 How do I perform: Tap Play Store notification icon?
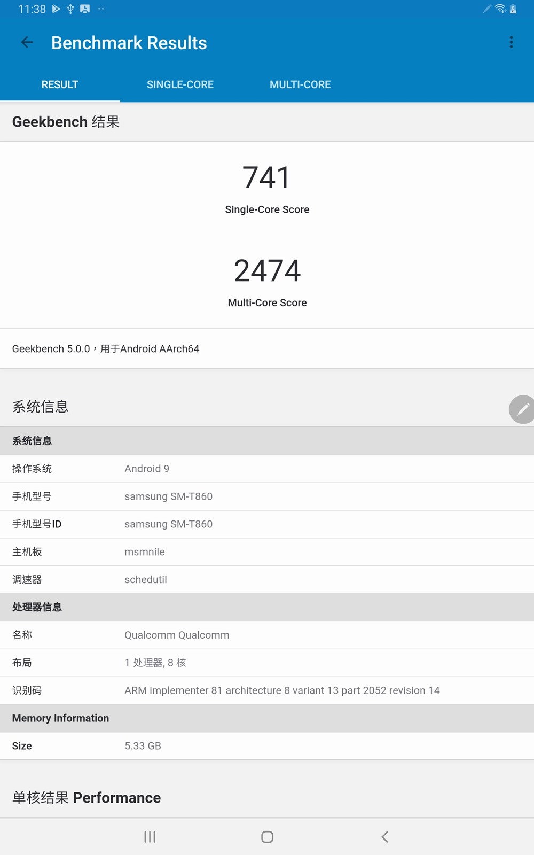pos(56,9)
